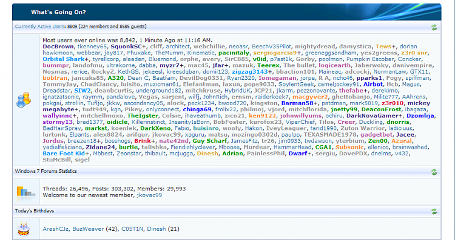
Task: Open the dnorris profile
Action: coord(398,122)
